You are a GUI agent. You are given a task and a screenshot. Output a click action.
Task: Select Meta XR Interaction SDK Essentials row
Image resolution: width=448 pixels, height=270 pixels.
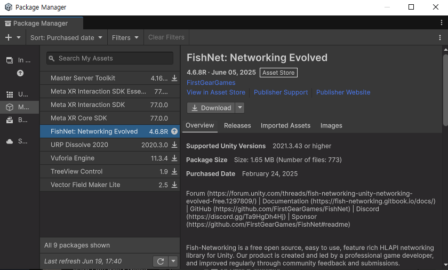tap(110, 91)
